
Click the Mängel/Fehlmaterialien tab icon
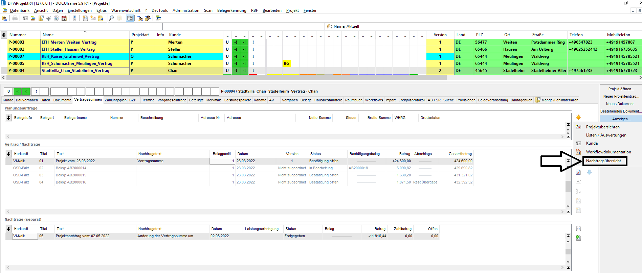tap(538, 100)
